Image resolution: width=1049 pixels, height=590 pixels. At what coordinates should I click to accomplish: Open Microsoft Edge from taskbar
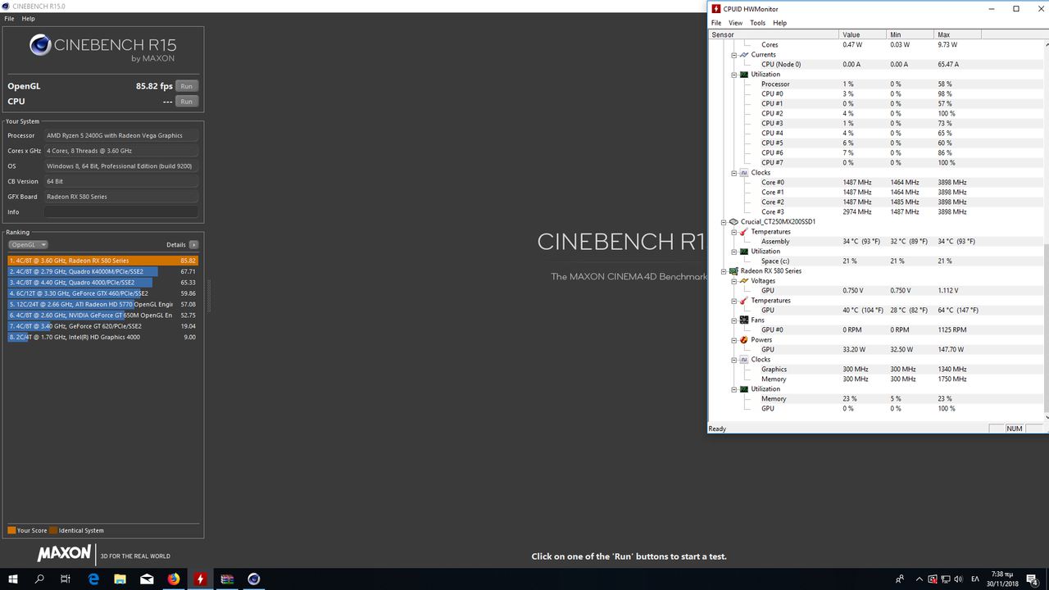[x=93, y=579]
